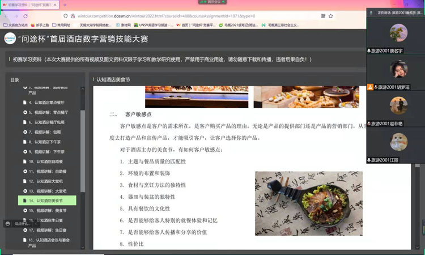
Task: Click the 正在讲话 speaker indicator microphone icon
Action: 371,12
